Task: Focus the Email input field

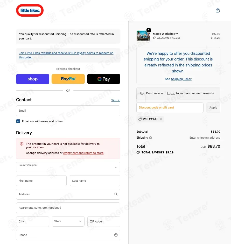Action: tap(68, 111)
